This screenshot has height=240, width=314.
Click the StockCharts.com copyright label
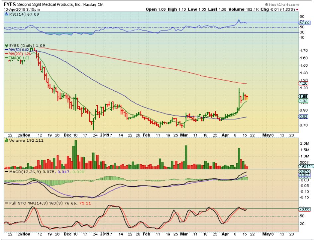(x=282, y=4)
